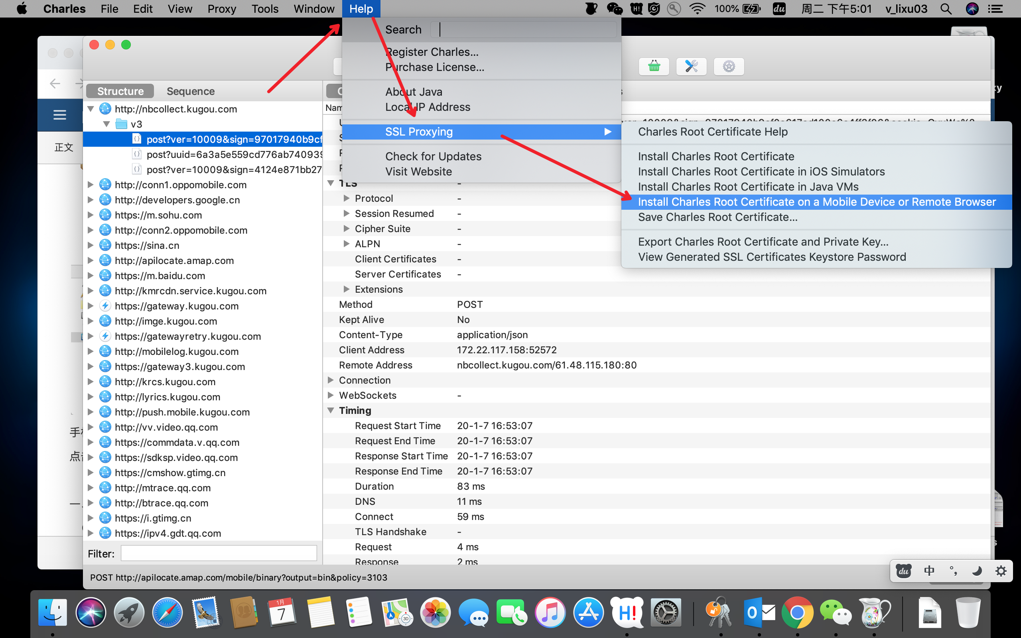Expand the Cipher Suite row
Viewport: 1021px width, 638px height.
[x=346, y=229]
